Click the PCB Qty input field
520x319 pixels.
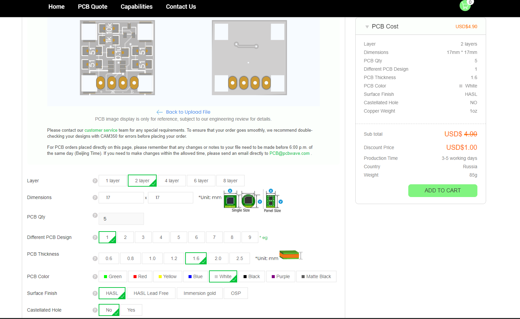tap(121, 219)
